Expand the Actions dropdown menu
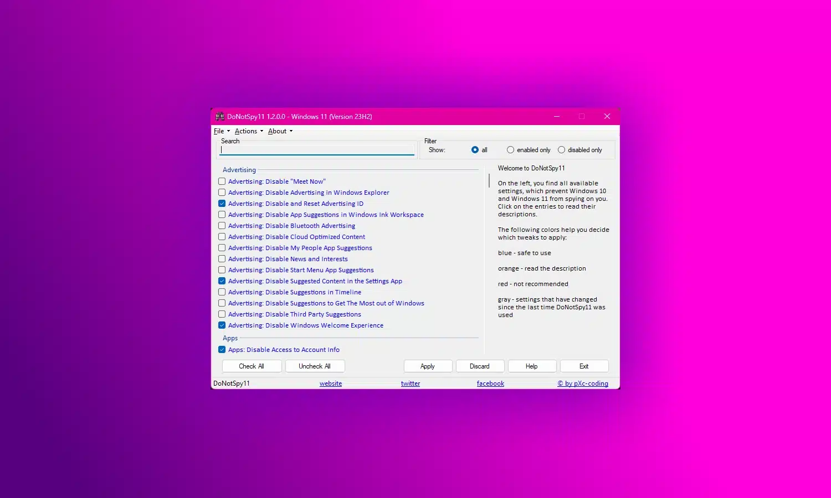831x498 pixels. (248, 131)
